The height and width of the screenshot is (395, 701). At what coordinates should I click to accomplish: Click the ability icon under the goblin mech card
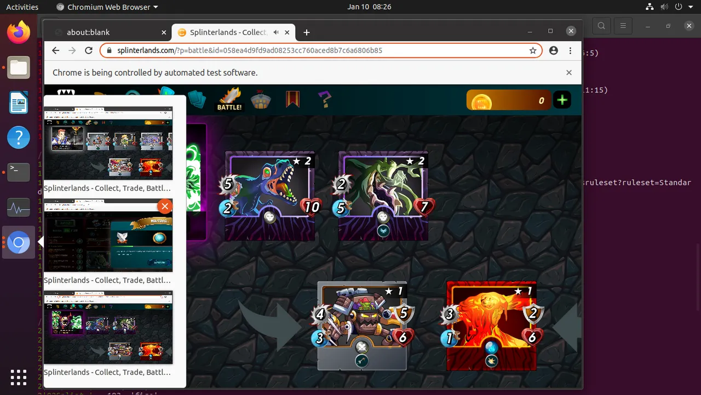[361, 361]
